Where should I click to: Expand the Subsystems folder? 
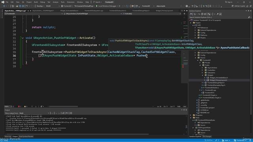click(202, 73)
